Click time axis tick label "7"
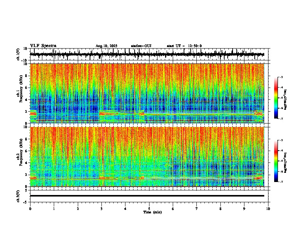 197,209
